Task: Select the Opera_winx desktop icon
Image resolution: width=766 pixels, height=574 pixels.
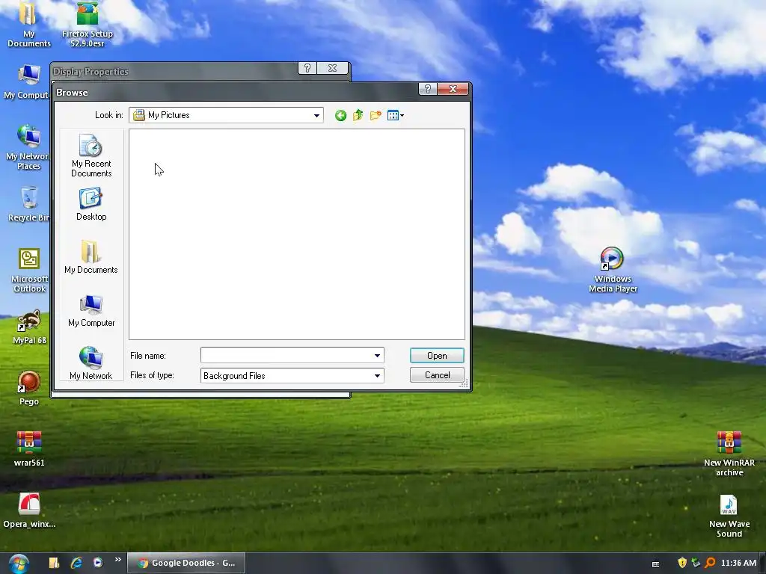Action: click(29, 510)
